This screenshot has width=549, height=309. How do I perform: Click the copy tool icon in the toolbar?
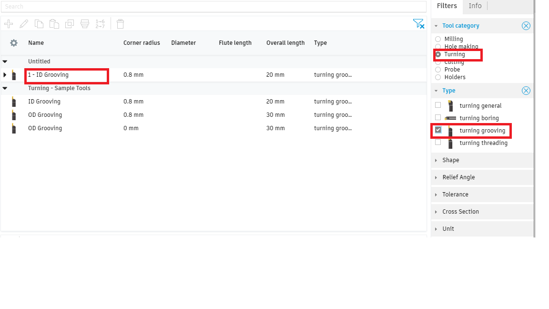coord(39,24)
